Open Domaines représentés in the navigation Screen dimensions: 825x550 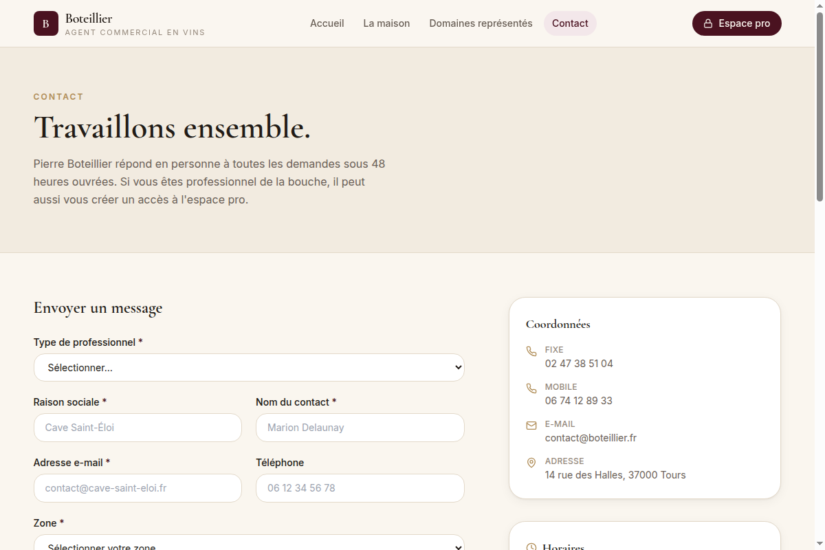(x=481, y=23)
